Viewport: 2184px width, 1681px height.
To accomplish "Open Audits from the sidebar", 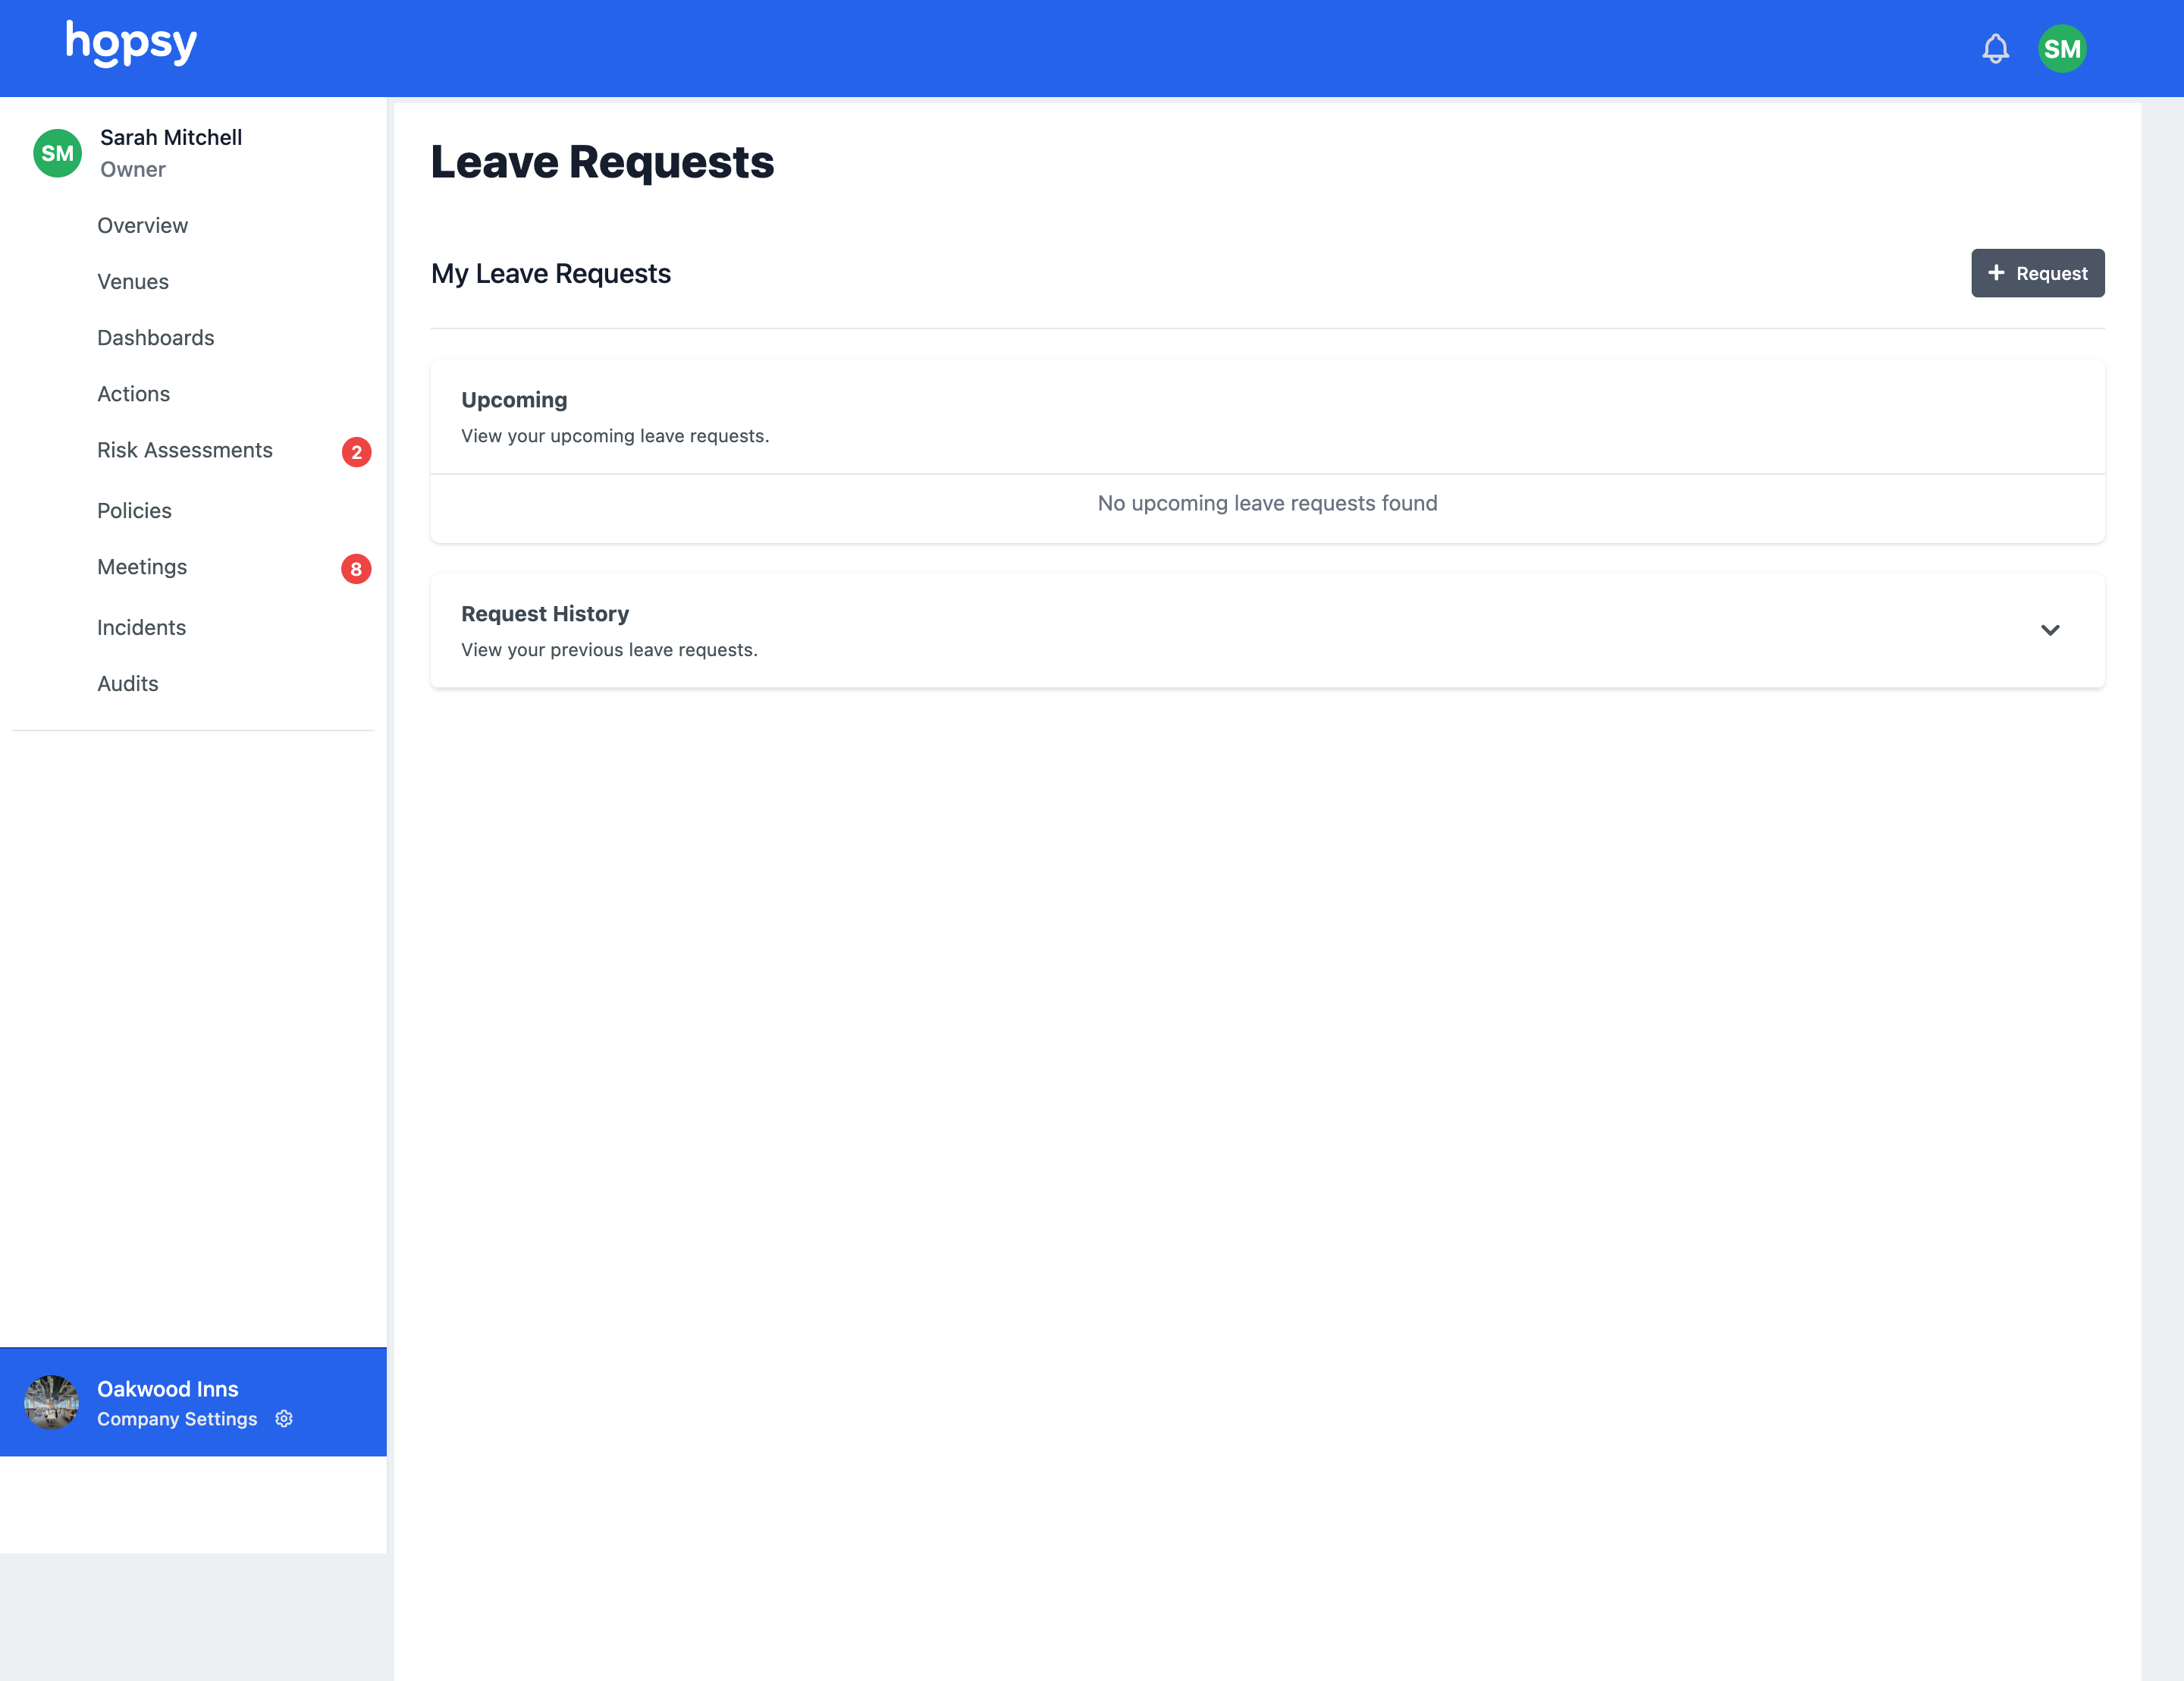I will (128, 683).
